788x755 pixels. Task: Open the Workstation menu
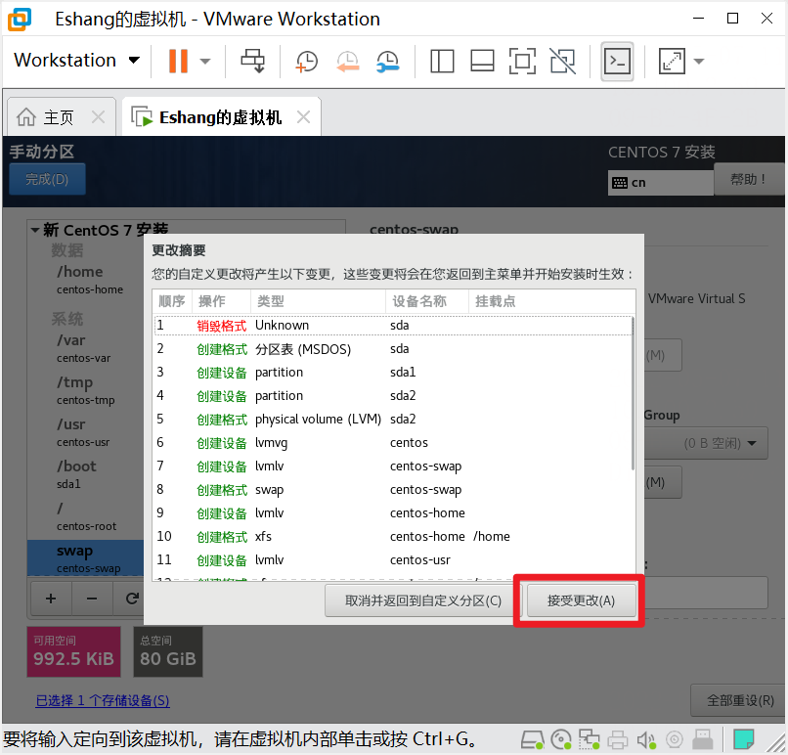tap(76, 61)
